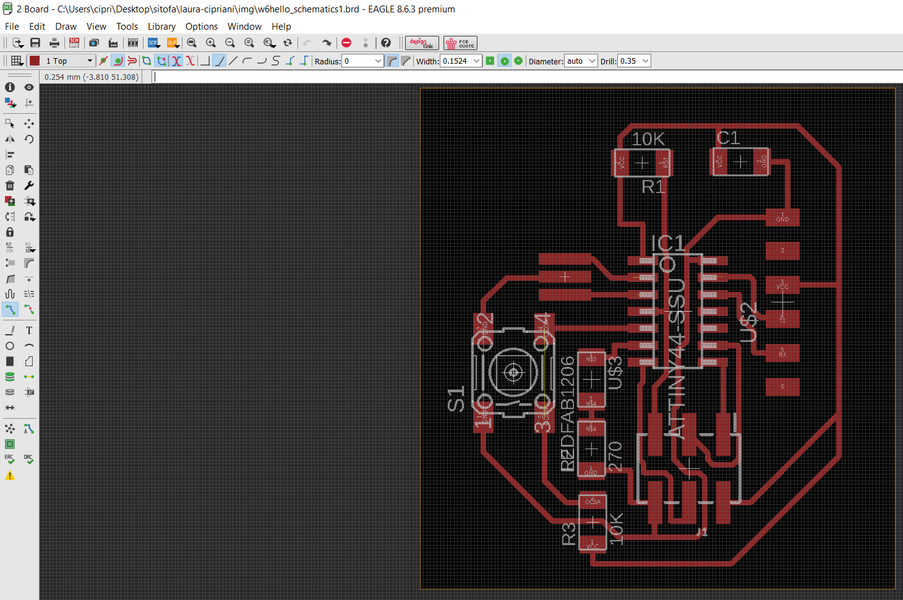Click the Save board icon
Viewport: 903px width, 600px height.
tap(35, 43)
